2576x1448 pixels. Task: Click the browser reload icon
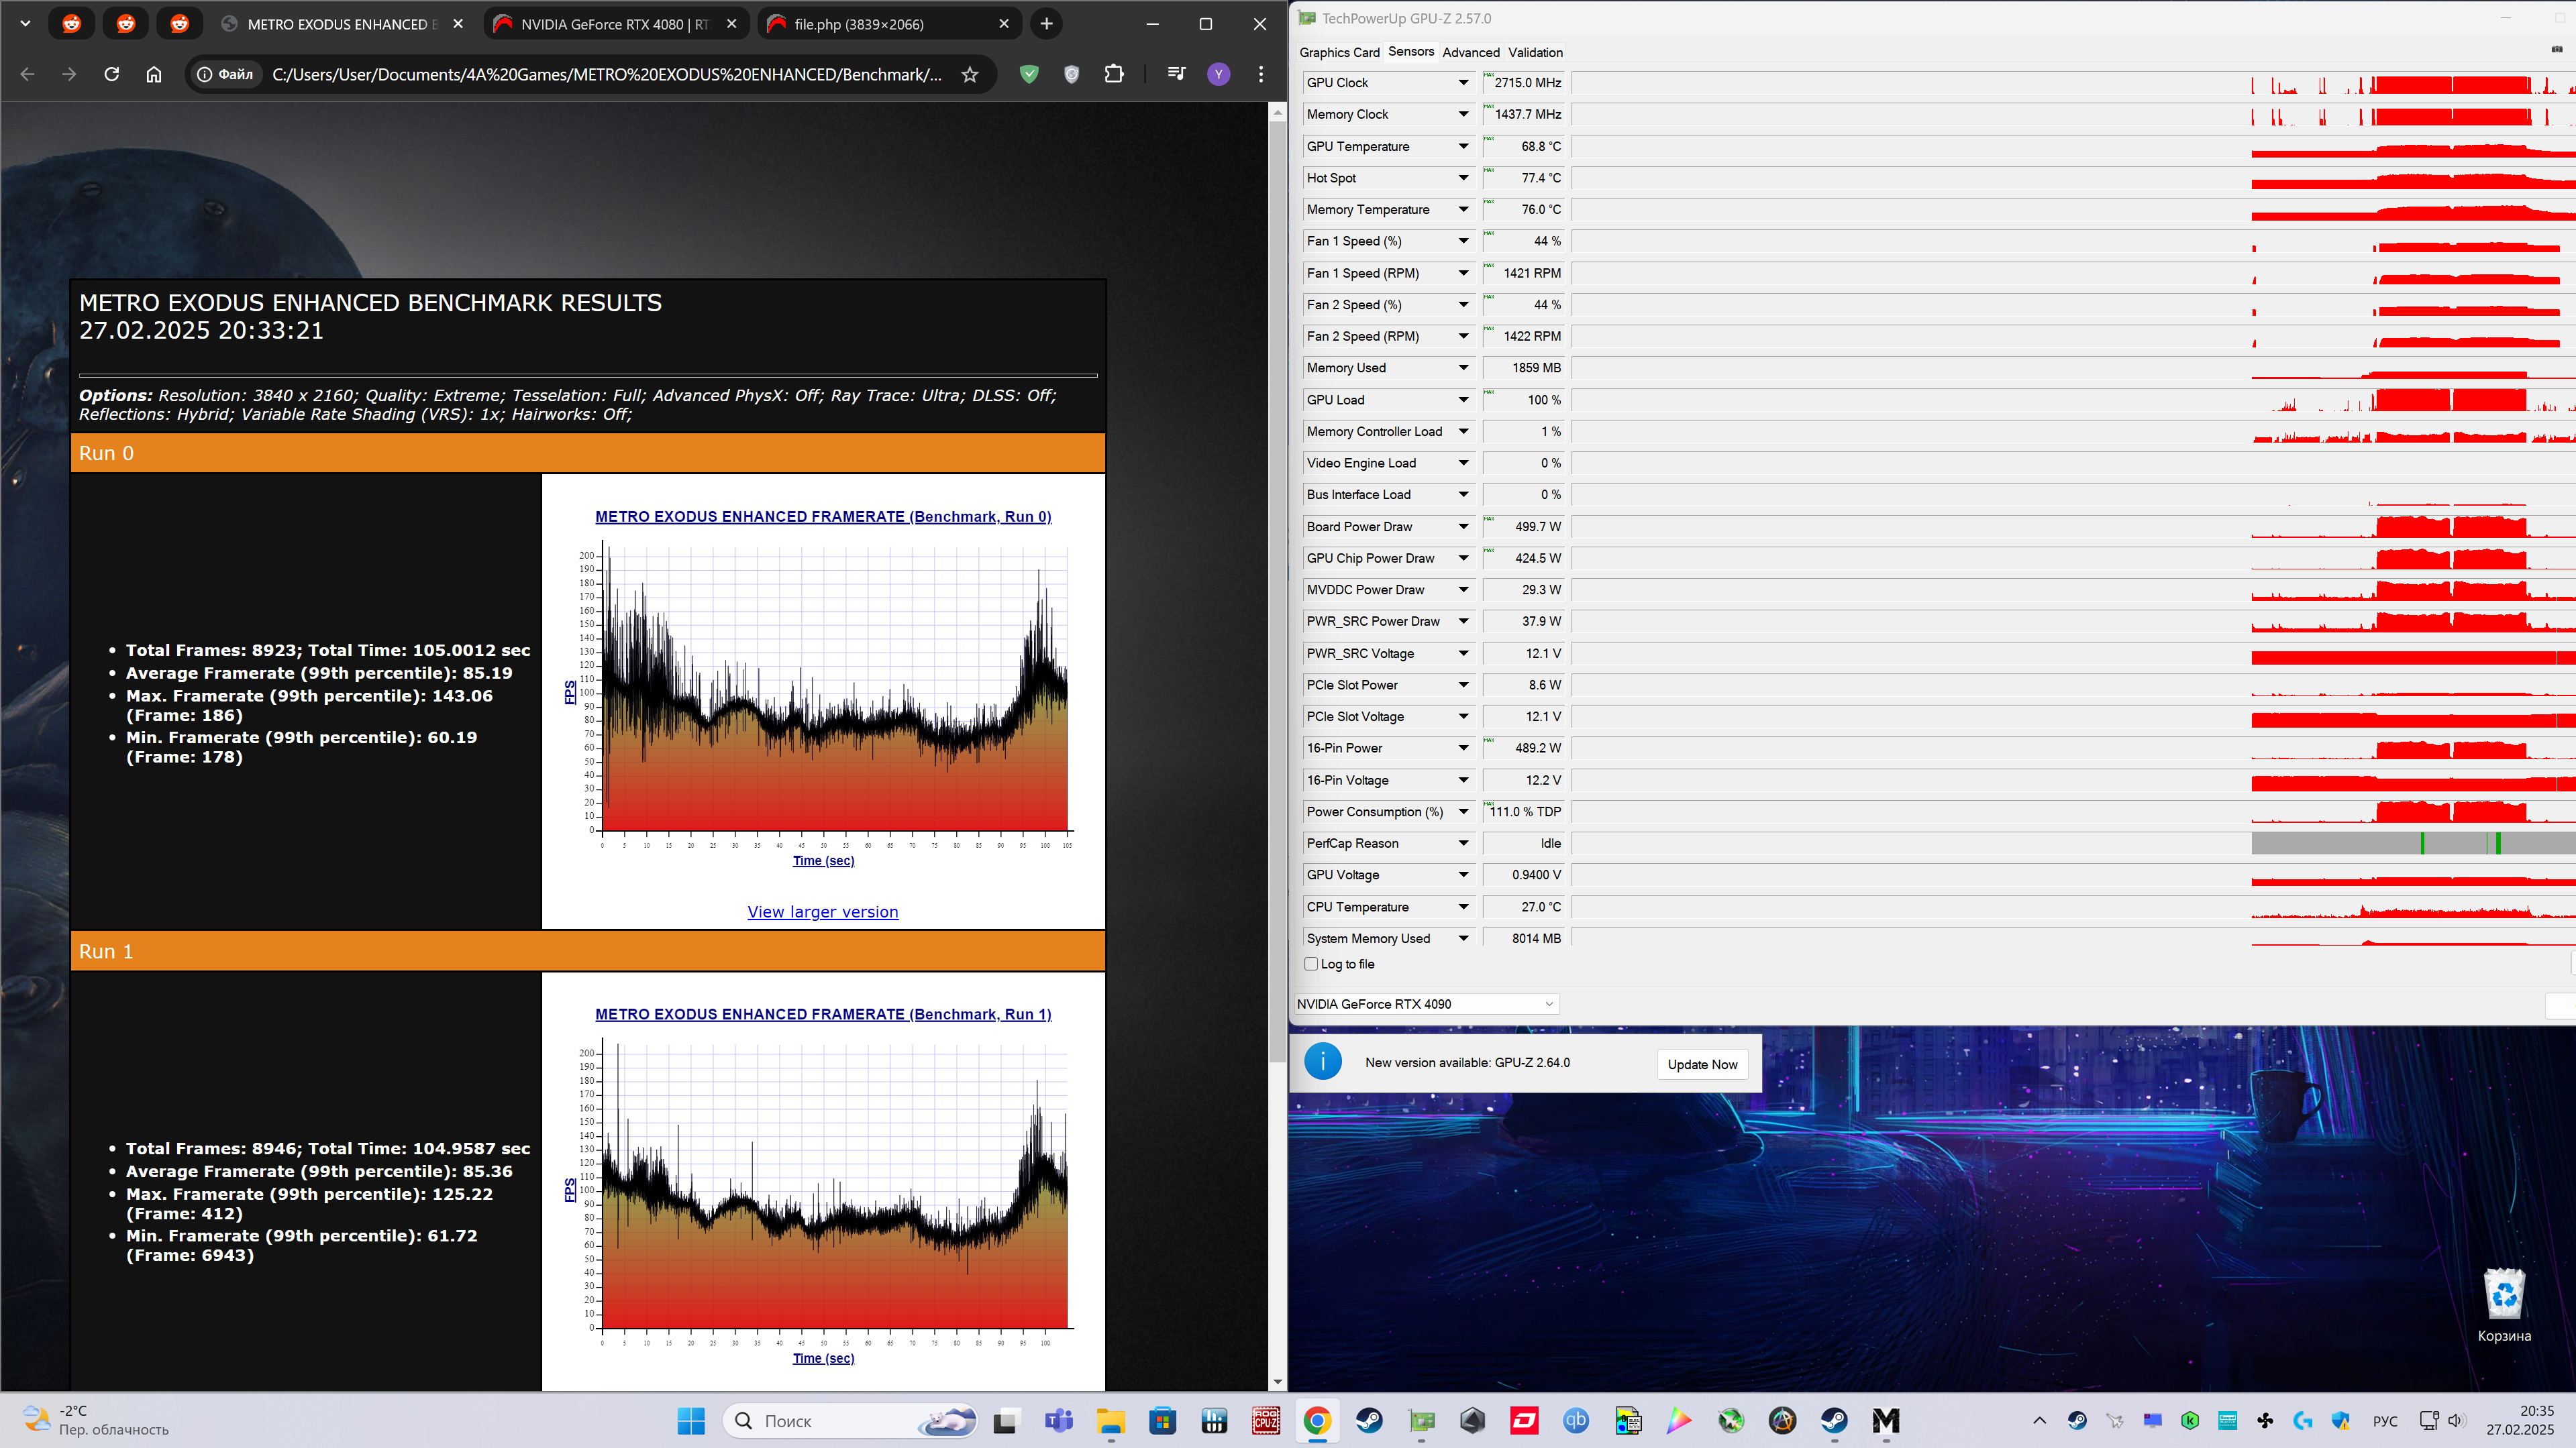(112, 74)
